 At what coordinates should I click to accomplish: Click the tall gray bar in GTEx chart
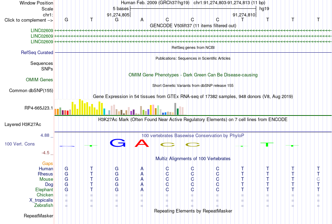175,109
